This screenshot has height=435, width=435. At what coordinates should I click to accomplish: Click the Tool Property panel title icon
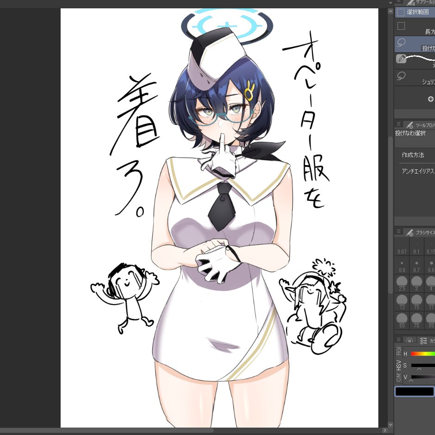[410, 125]
